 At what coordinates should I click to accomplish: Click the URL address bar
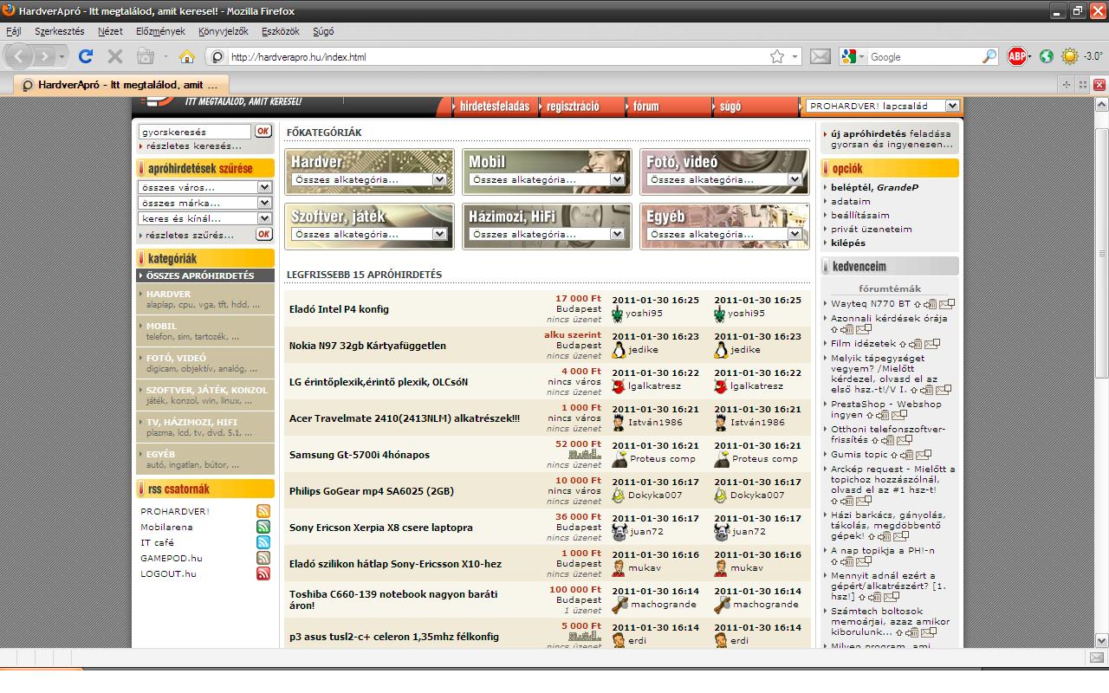click(500, 56)
